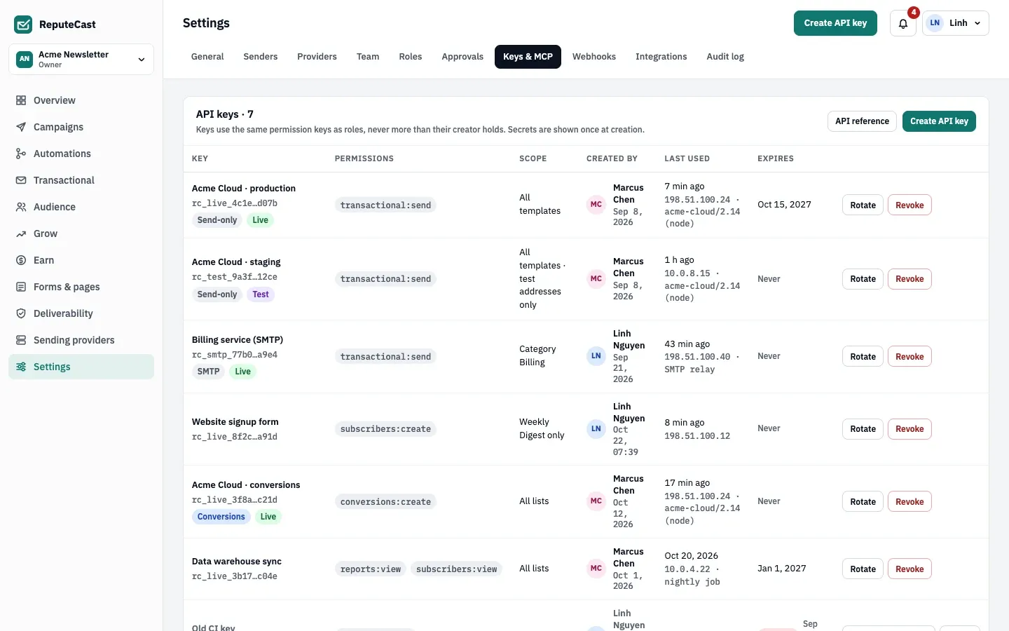Click Create API key in API keys panel
The width and height of the screenshot is (1009, 631).
pos(939,121)
